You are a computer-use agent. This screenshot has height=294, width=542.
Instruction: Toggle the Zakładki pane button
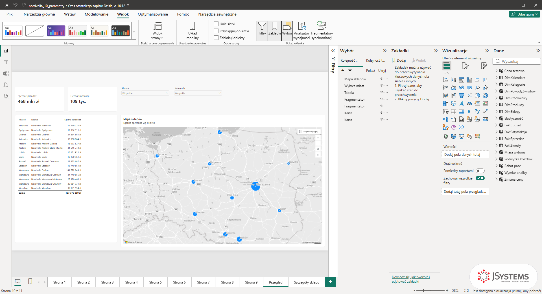coord(274,31)
